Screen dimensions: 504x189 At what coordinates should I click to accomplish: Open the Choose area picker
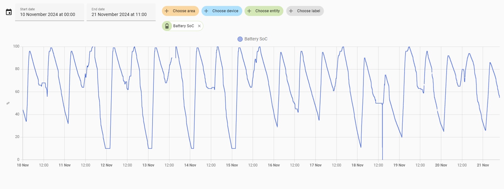(184, 11)
